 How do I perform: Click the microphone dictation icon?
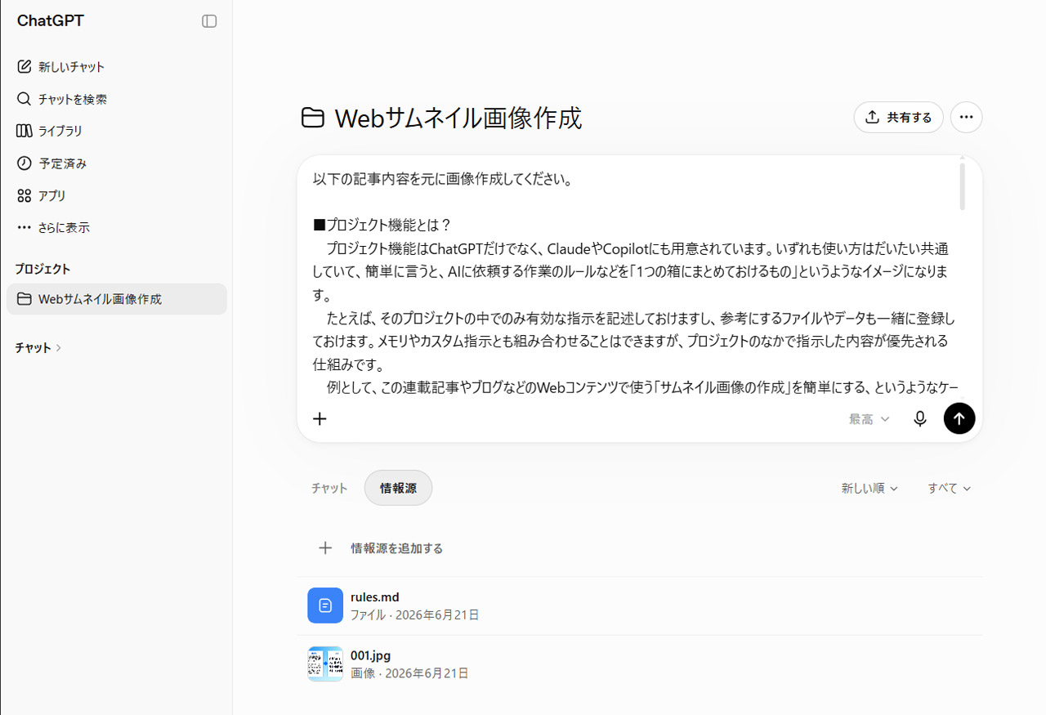tap(920, 418)
